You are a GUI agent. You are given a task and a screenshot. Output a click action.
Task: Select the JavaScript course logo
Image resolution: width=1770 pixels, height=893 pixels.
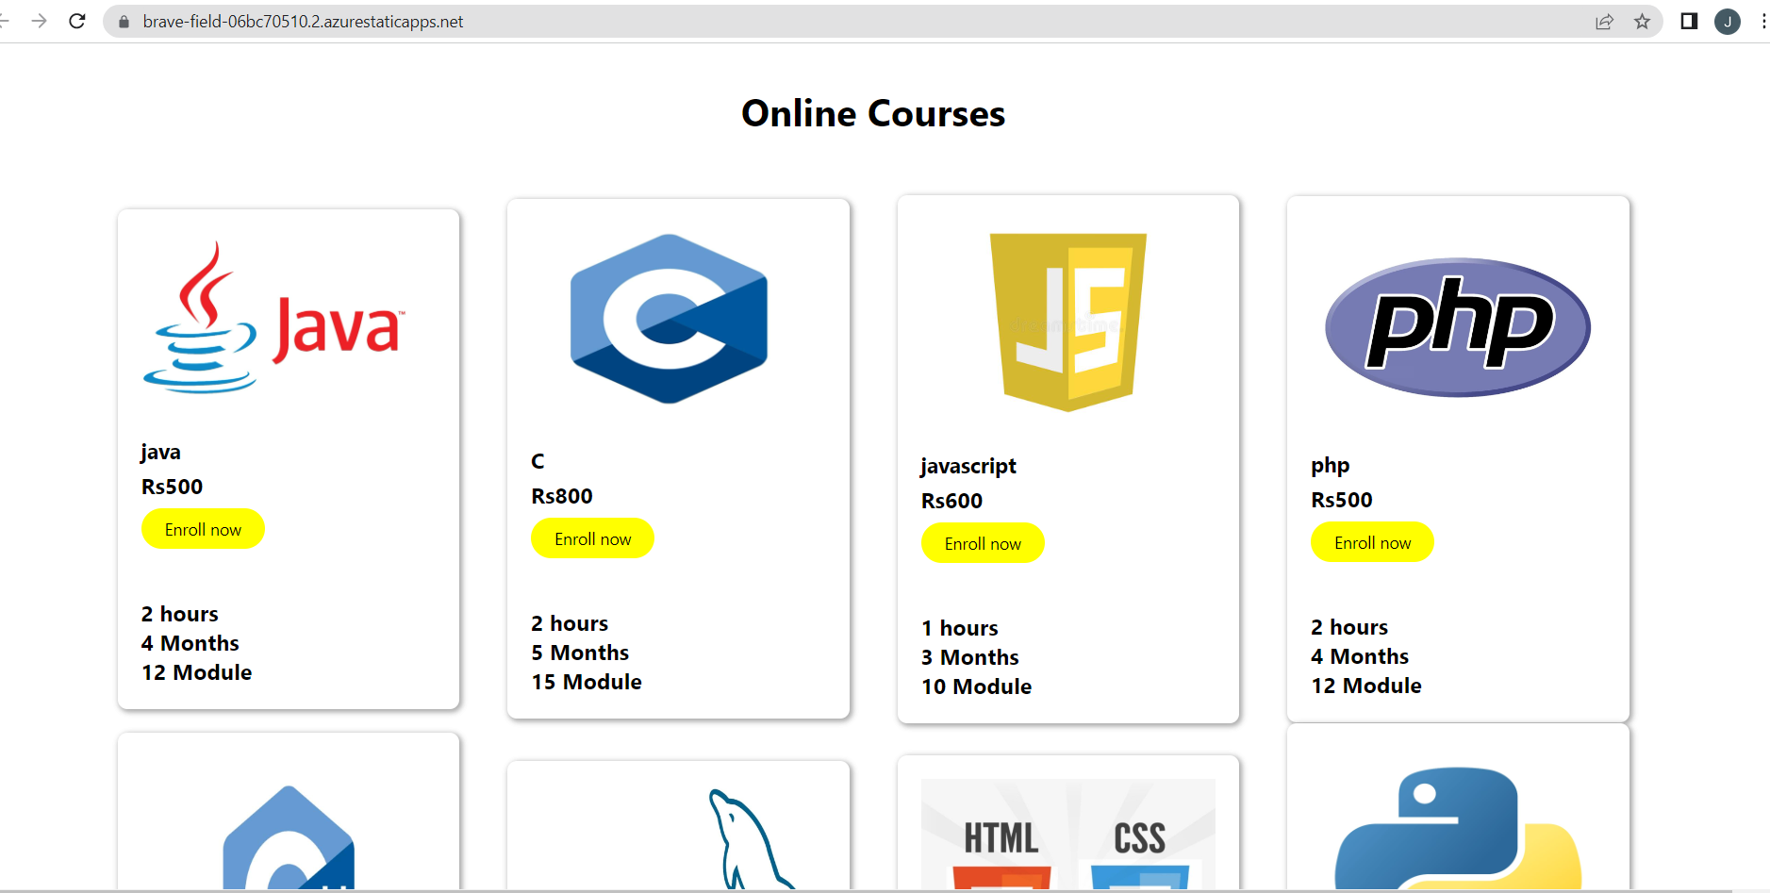click(x=1067, y=321)
